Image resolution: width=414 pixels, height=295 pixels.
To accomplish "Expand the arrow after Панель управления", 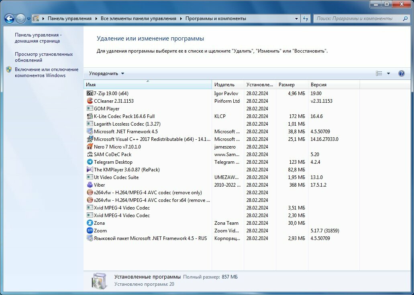I will pyautogui.click(x=96, y=18).
